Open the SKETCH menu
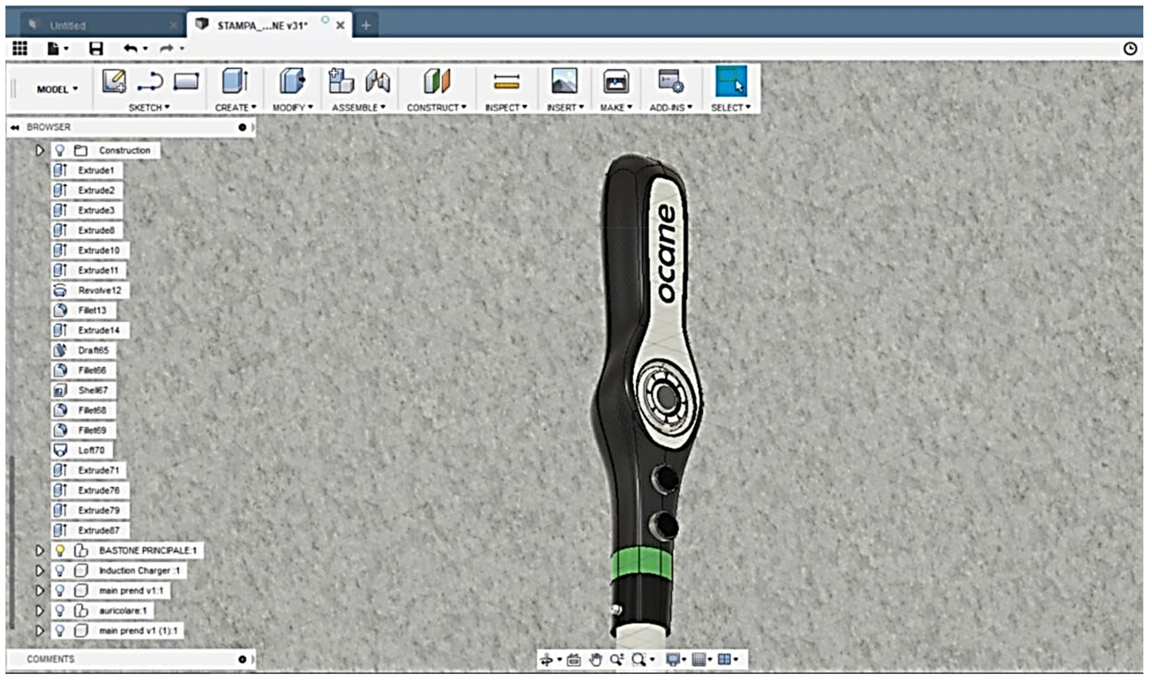Screen dimensions: 1152x681 click(x=149, y=107)
